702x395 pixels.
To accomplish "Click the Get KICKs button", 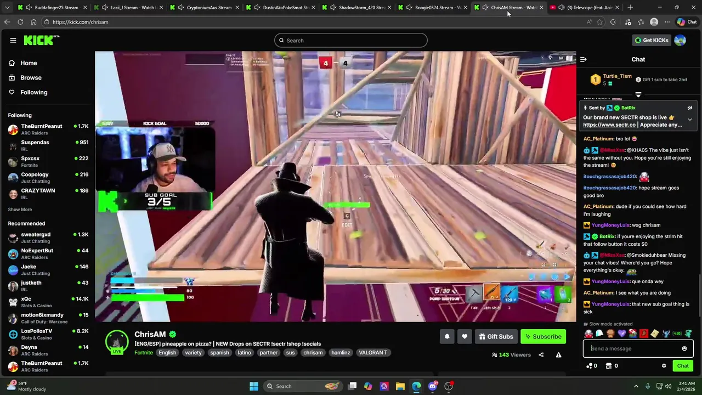I will click(x=652, y=40).
